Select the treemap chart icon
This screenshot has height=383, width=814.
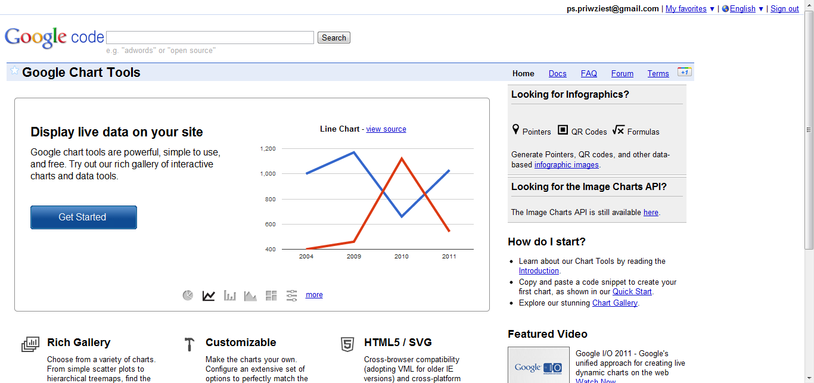(271, 295)
